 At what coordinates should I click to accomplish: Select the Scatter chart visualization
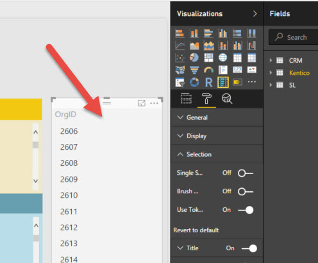pos(180,58)
